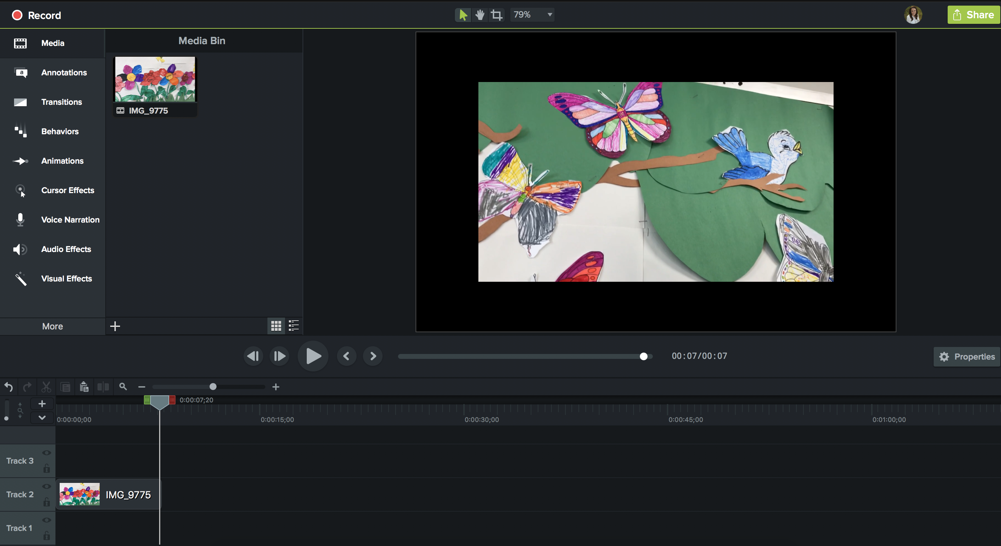This screenshot has width=1001, height=546.
Task: Step forward one frame
Action: click(x=279, y=356)
